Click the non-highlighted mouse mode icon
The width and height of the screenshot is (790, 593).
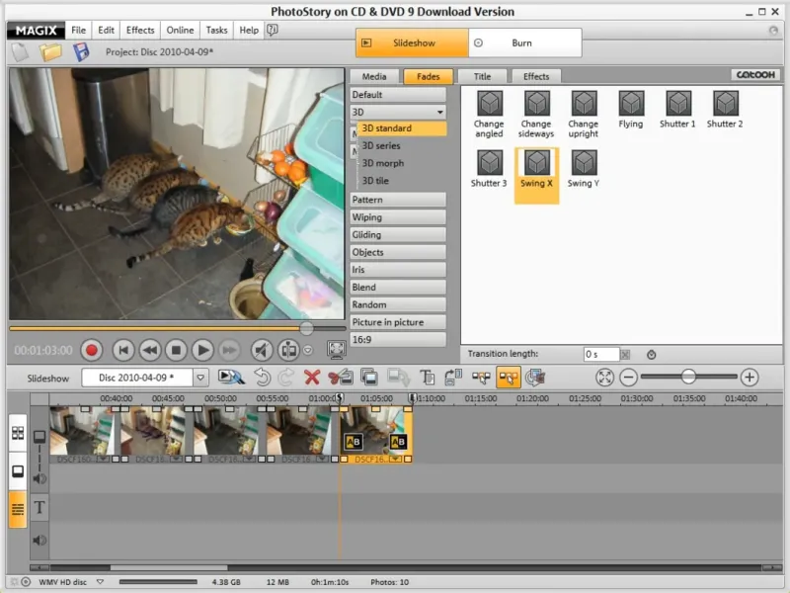(x=481, y=378)
